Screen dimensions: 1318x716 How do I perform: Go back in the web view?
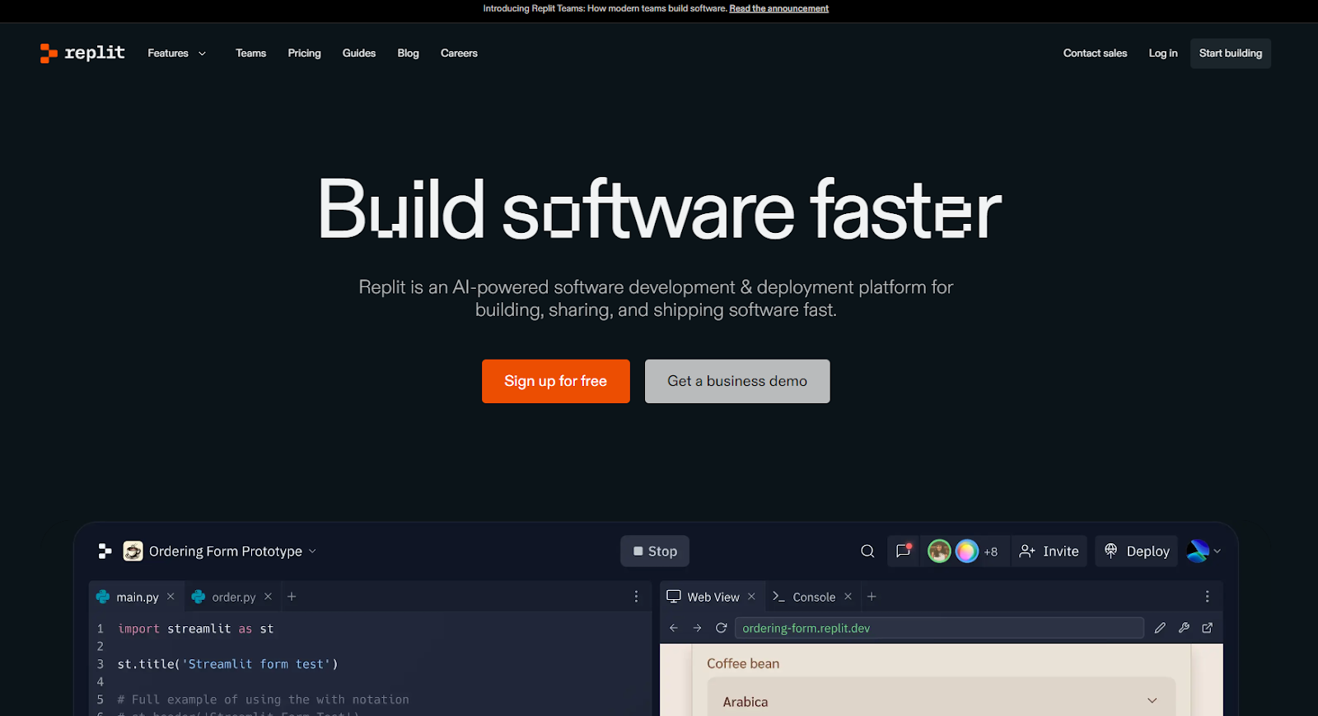tap(674, 628)
